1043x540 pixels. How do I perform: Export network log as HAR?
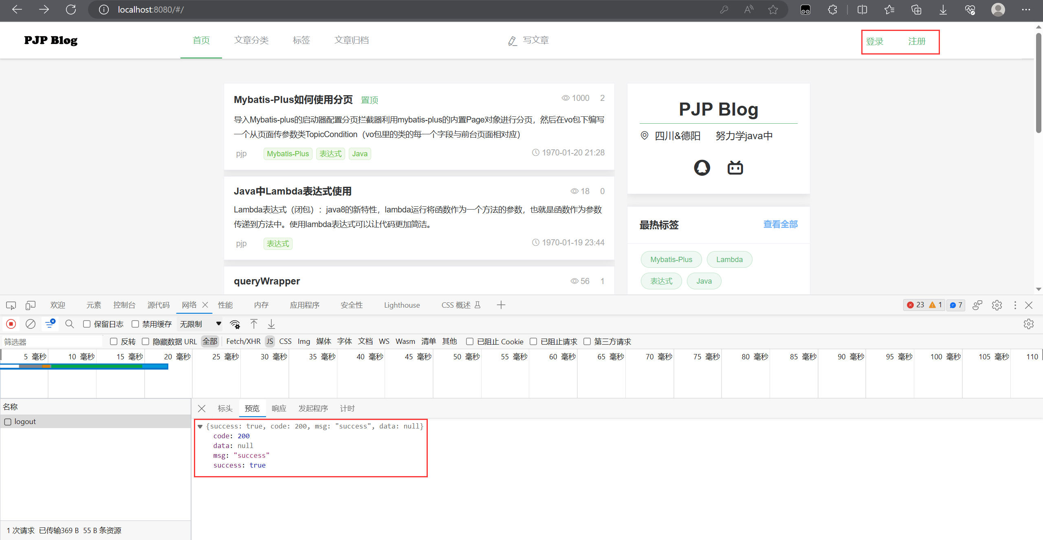pos(271,324)
